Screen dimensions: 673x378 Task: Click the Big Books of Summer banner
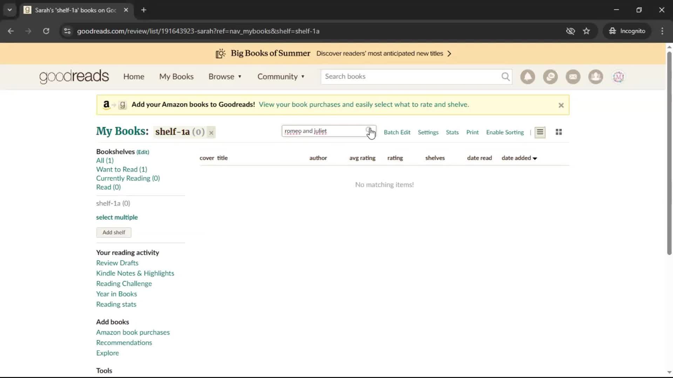pyautogui.click(x=333, y=54)
